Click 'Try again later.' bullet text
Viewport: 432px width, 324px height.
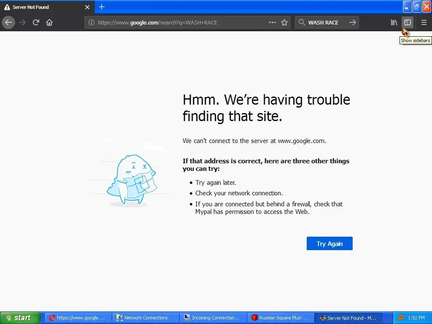tap(216, 182)
